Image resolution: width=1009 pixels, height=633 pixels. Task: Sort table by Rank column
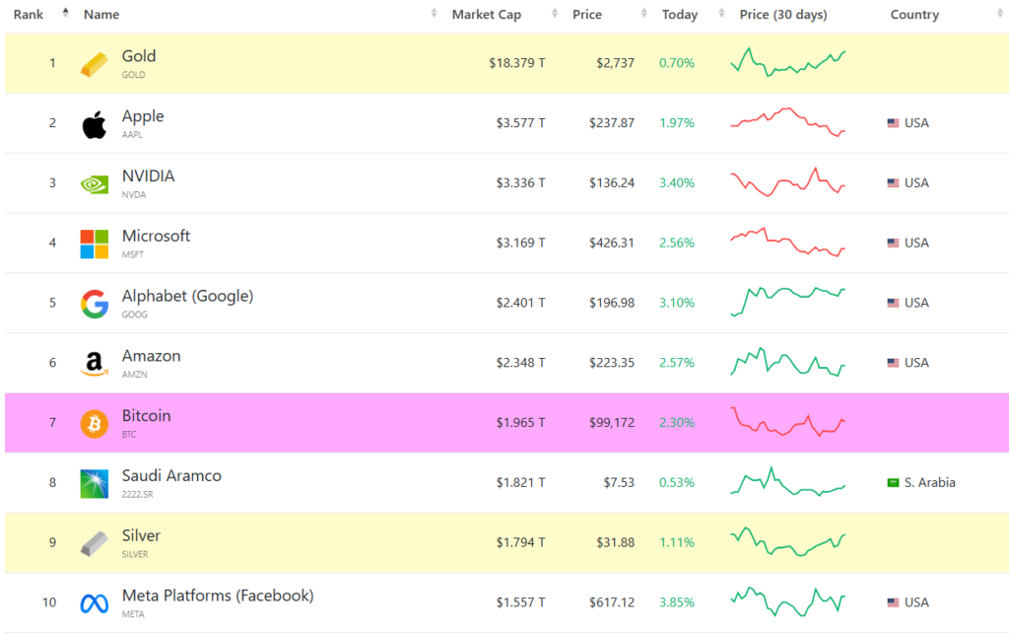coord(28,15)
